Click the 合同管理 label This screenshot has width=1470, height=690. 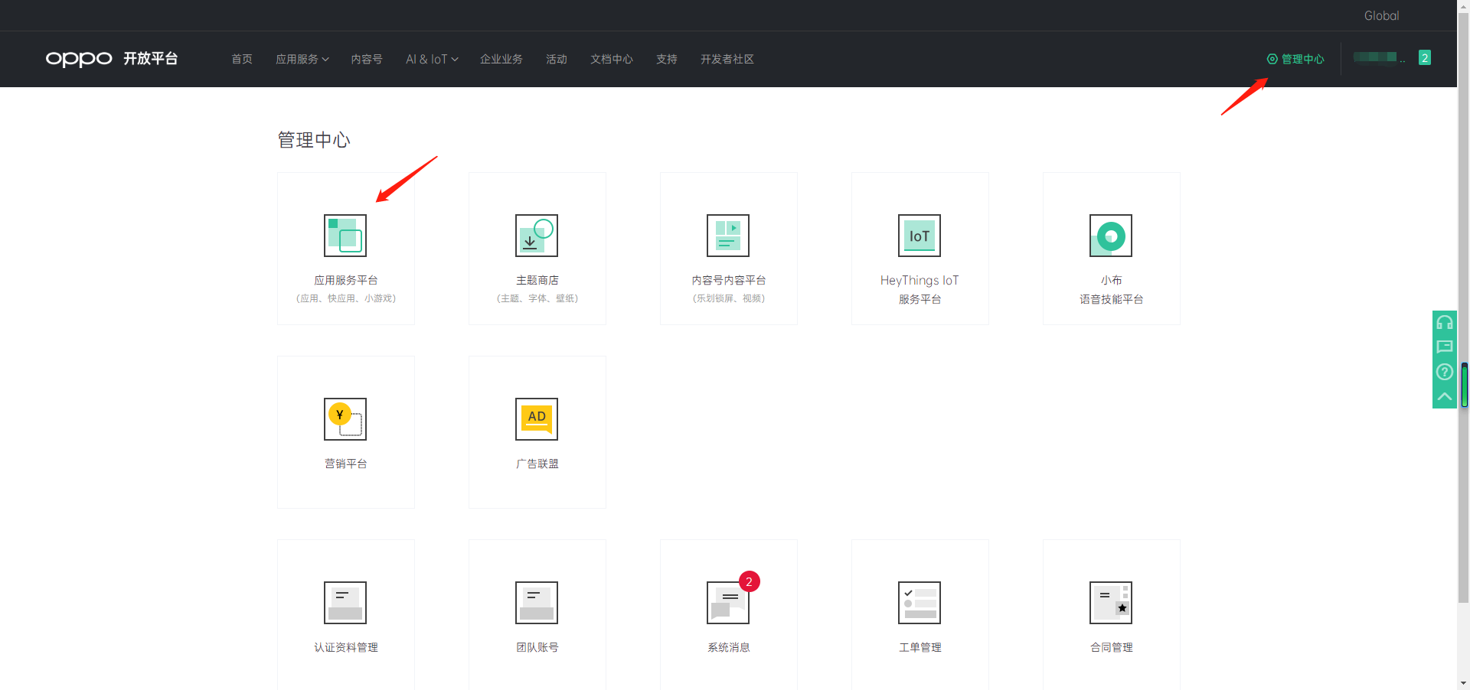pos(1112,647)
